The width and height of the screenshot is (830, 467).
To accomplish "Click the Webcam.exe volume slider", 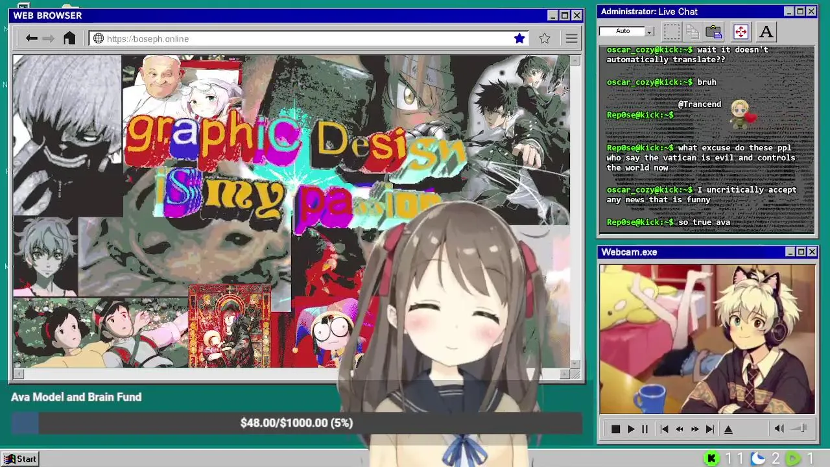I will coord(799,428).
